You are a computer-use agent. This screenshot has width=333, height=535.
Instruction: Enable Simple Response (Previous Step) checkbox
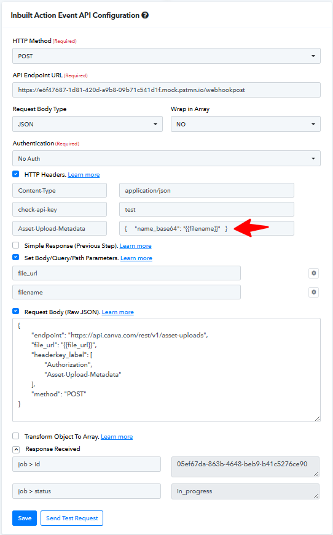coord(16,245)
